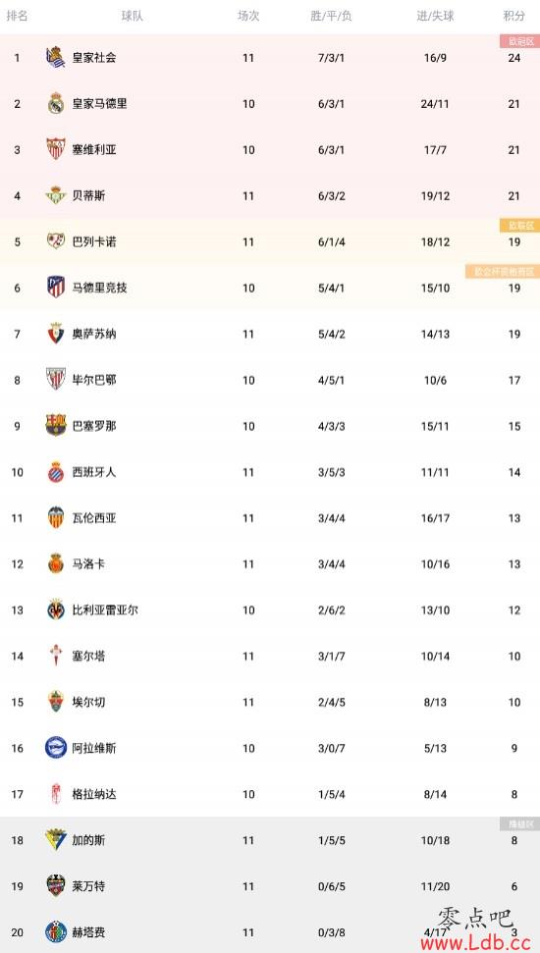Click the Espanyol (西班牙人) badge
This screenshot has width=540, height=953.
[55, 472]
